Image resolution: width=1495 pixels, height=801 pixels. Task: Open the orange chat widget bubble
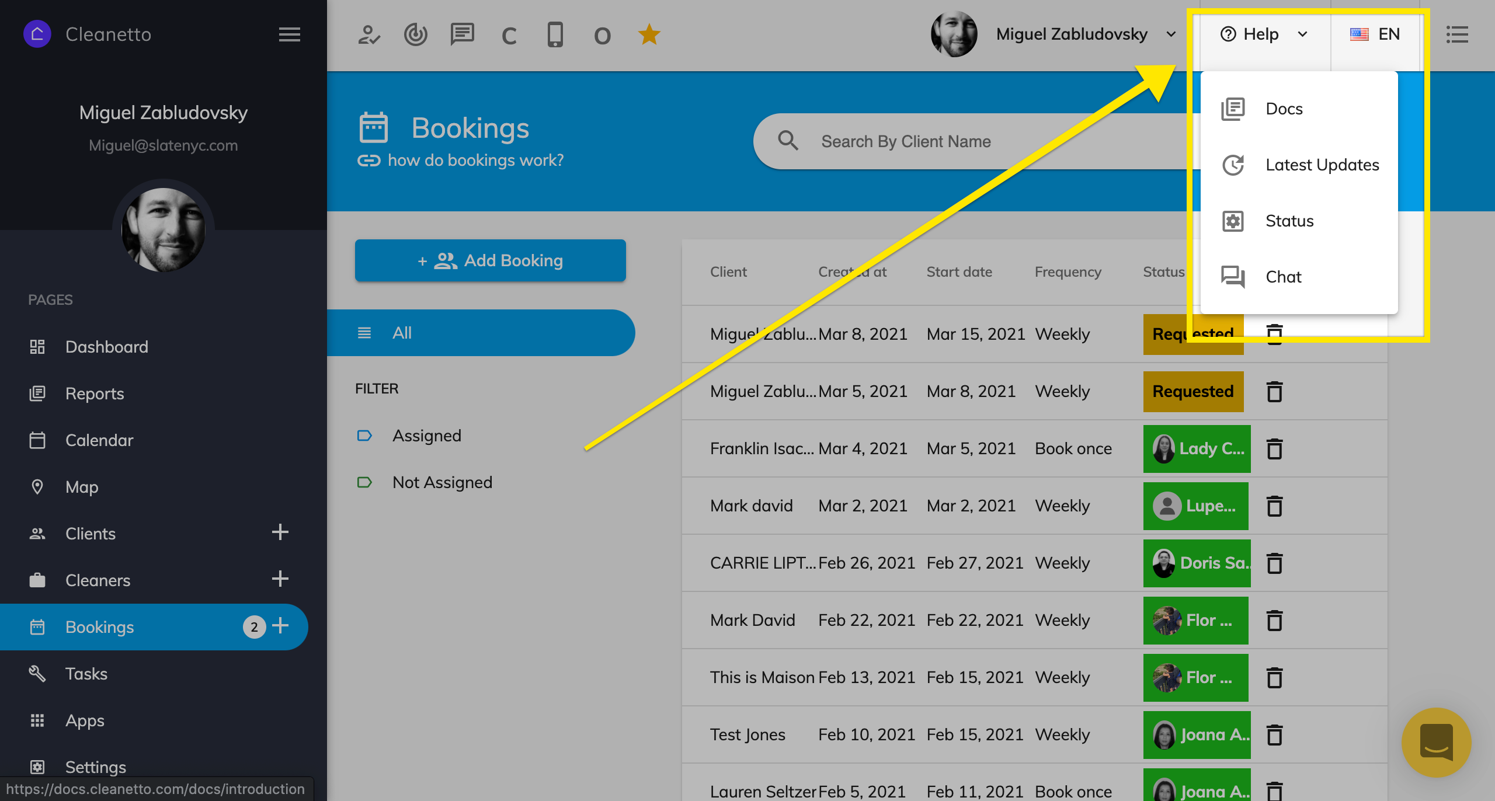[x=1436, y=742]
